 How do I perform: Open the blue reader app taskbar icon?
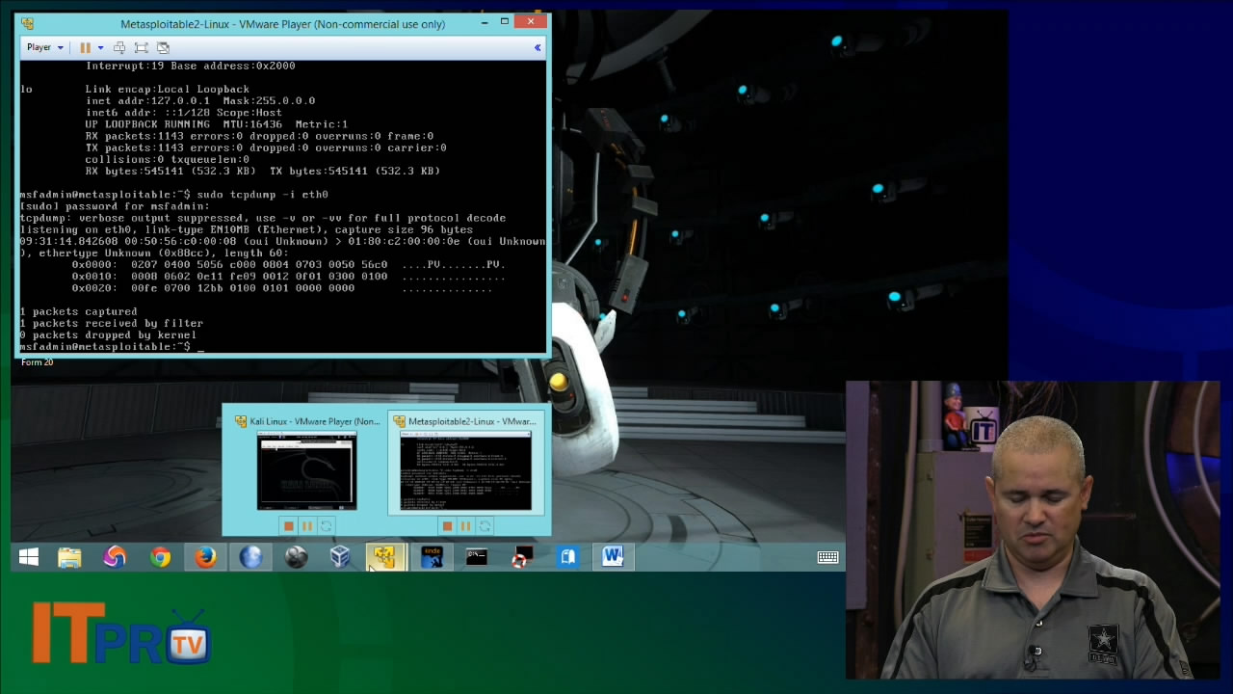(x=567, y=557)
